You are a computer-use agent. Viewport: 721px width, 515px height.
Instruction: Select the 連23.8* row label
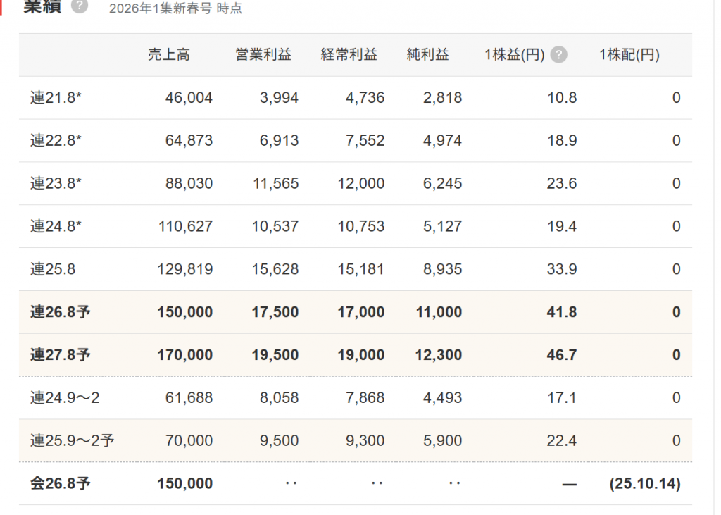click(x=56, y=184)
